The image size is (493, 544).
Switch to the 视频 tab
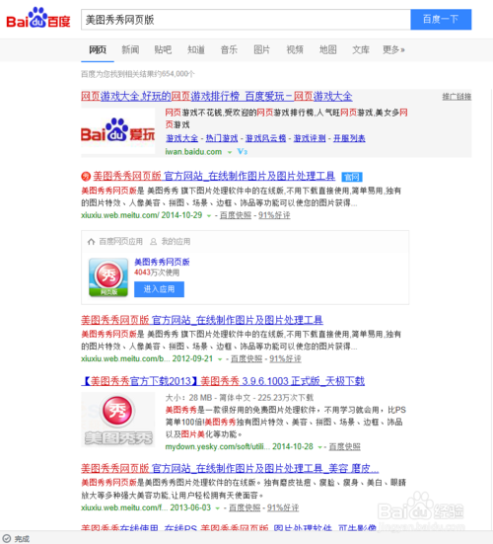[295, 49]
